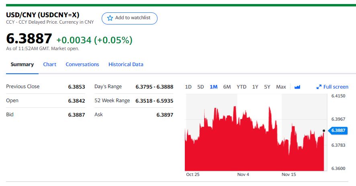Viewport: 356px width, 186px height.
Task: Click the Nov 15 date label on axis
Action: tap(289, 175)
